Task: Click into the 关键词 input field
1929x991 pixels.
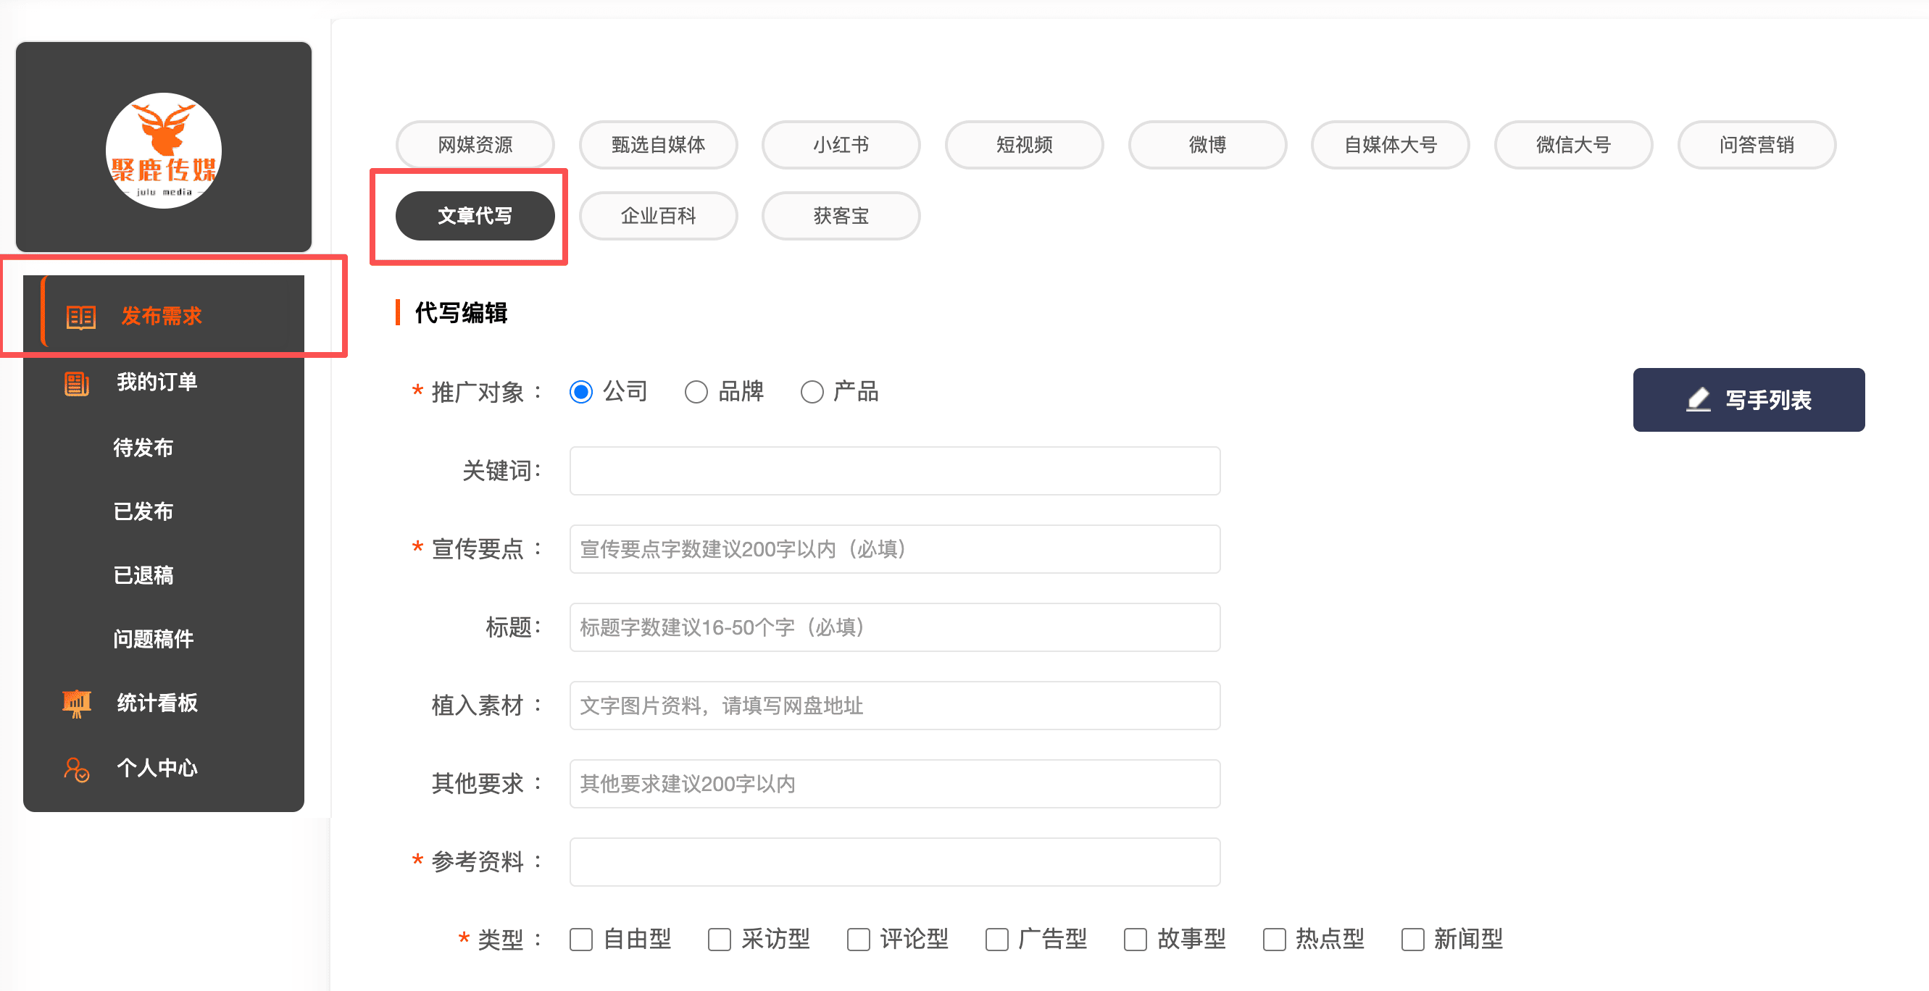Action: pos(895,471)
